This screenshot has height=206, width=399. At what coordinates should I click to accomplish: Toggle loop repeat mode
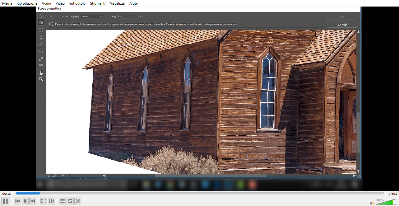(x=70, y=201)
